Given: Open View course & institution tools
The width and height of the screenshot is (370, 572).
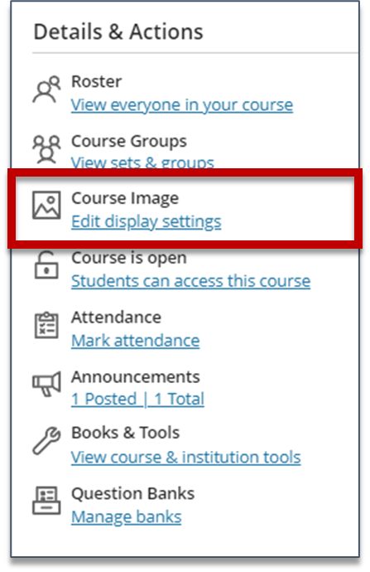Looking at the screenshot, I should (x=186, y=457).
